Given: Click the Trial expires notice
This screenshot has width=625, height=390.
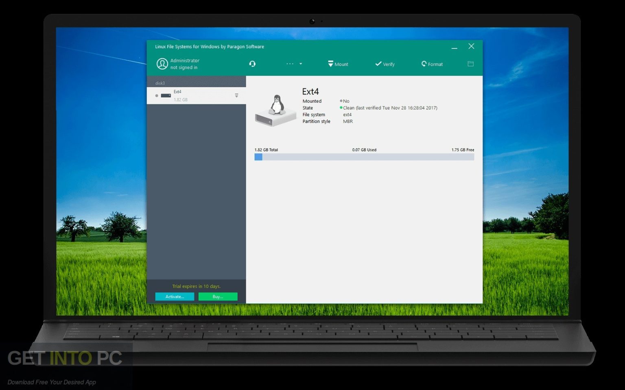Looking at the screenshot, I should 196,286.
